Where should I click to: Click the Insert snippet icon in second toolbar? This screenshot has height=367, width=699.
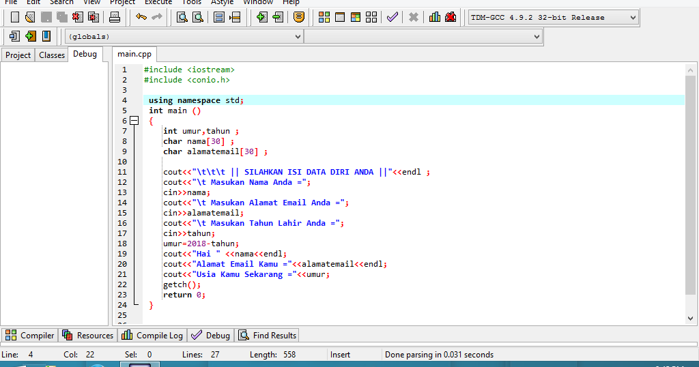coord(14,36)
